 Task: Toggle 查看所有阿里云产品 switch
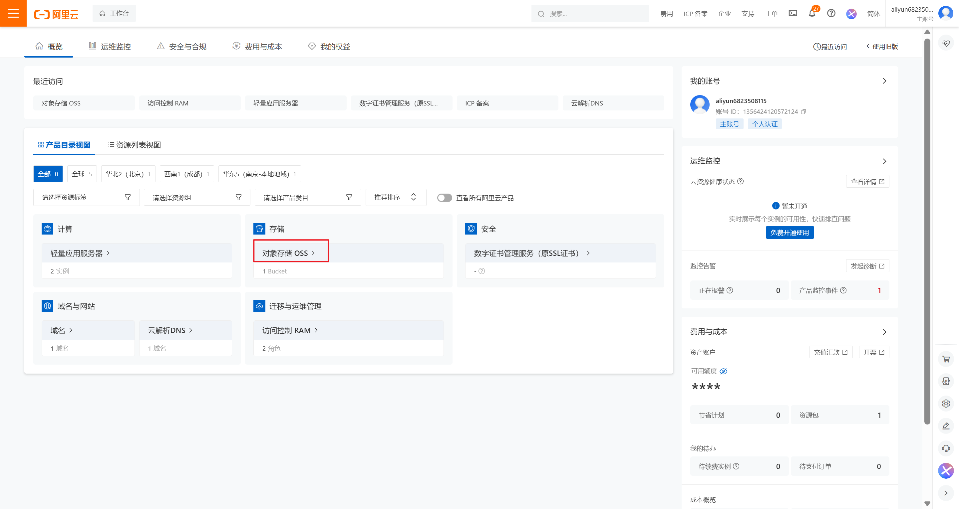[x=444, y=198]
